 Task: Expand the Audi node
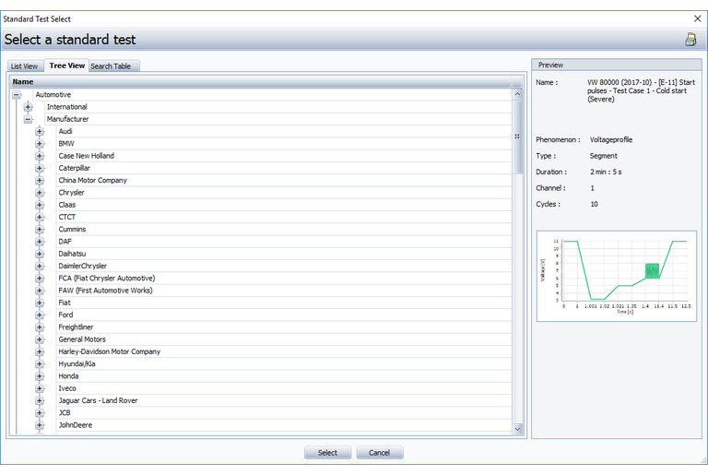40,132
